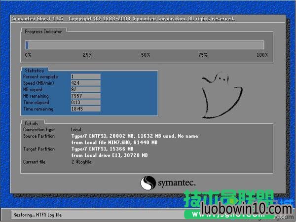Viewport: 296px width, 222px height.
Task: Click the Symantec yin-yang logo icon
Action: point(148,183)
